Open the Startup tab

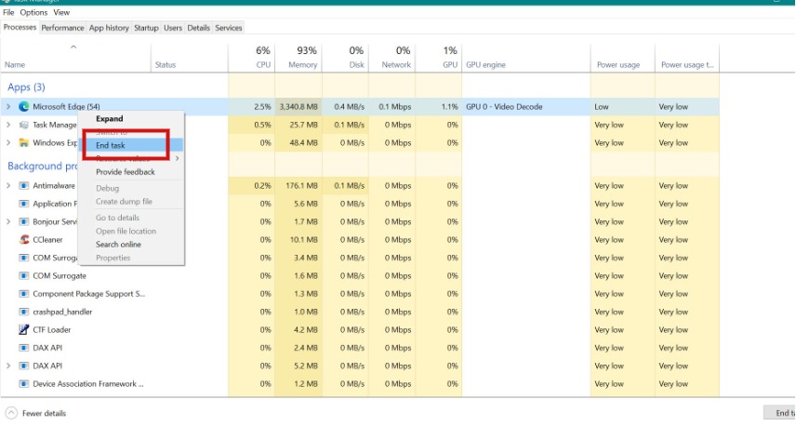point(146,28)
